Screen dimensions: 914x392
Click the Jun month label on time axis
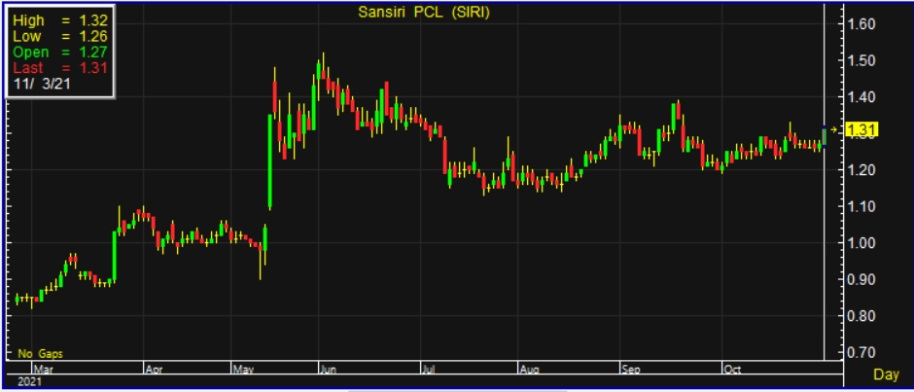click(x=329, y=369)
